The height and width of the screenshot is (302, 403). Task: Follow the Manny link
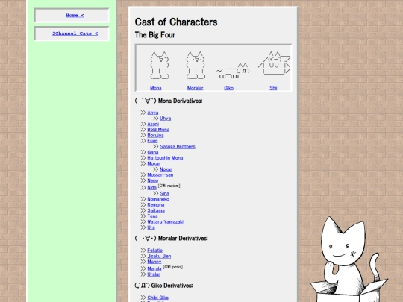point(154,262)
